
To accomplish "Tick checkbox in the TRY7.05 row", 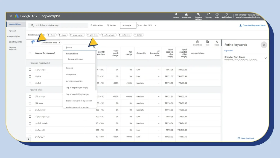I will point(30,70).
